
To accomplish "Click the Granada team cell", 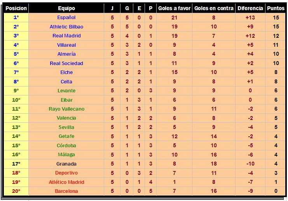I will click(66, 164).
